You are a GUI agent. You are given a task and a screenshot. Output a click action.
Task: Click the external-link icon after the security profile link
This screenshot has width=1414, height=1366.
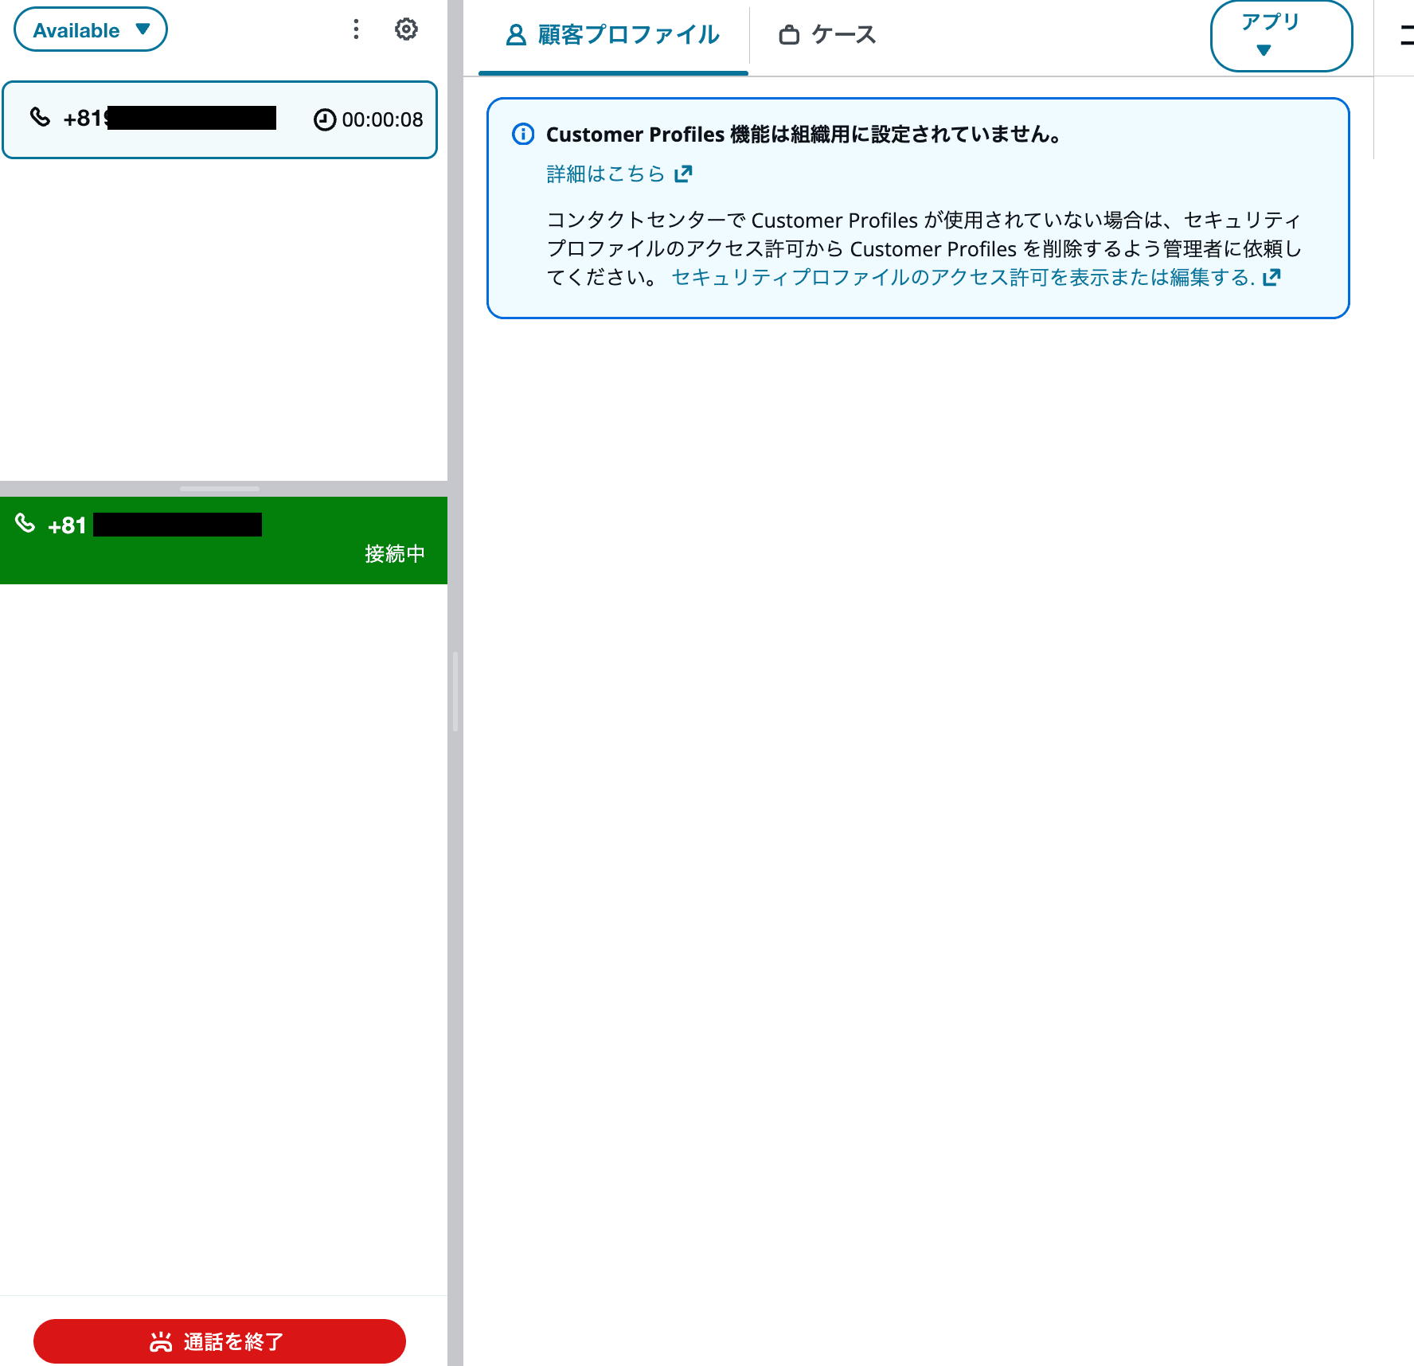(x=1274, y=277)
